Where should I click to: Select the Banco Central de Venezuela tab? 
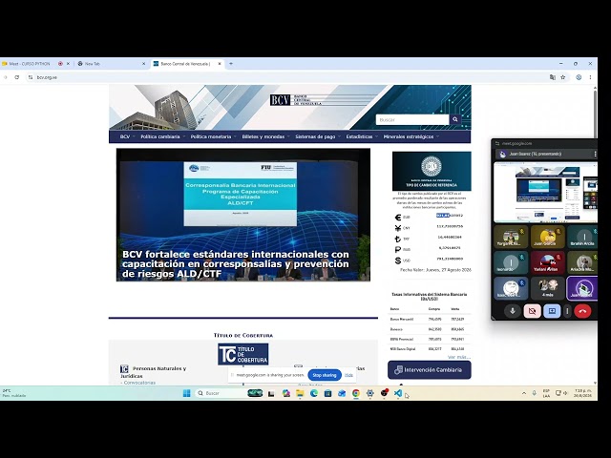point(188,64)
